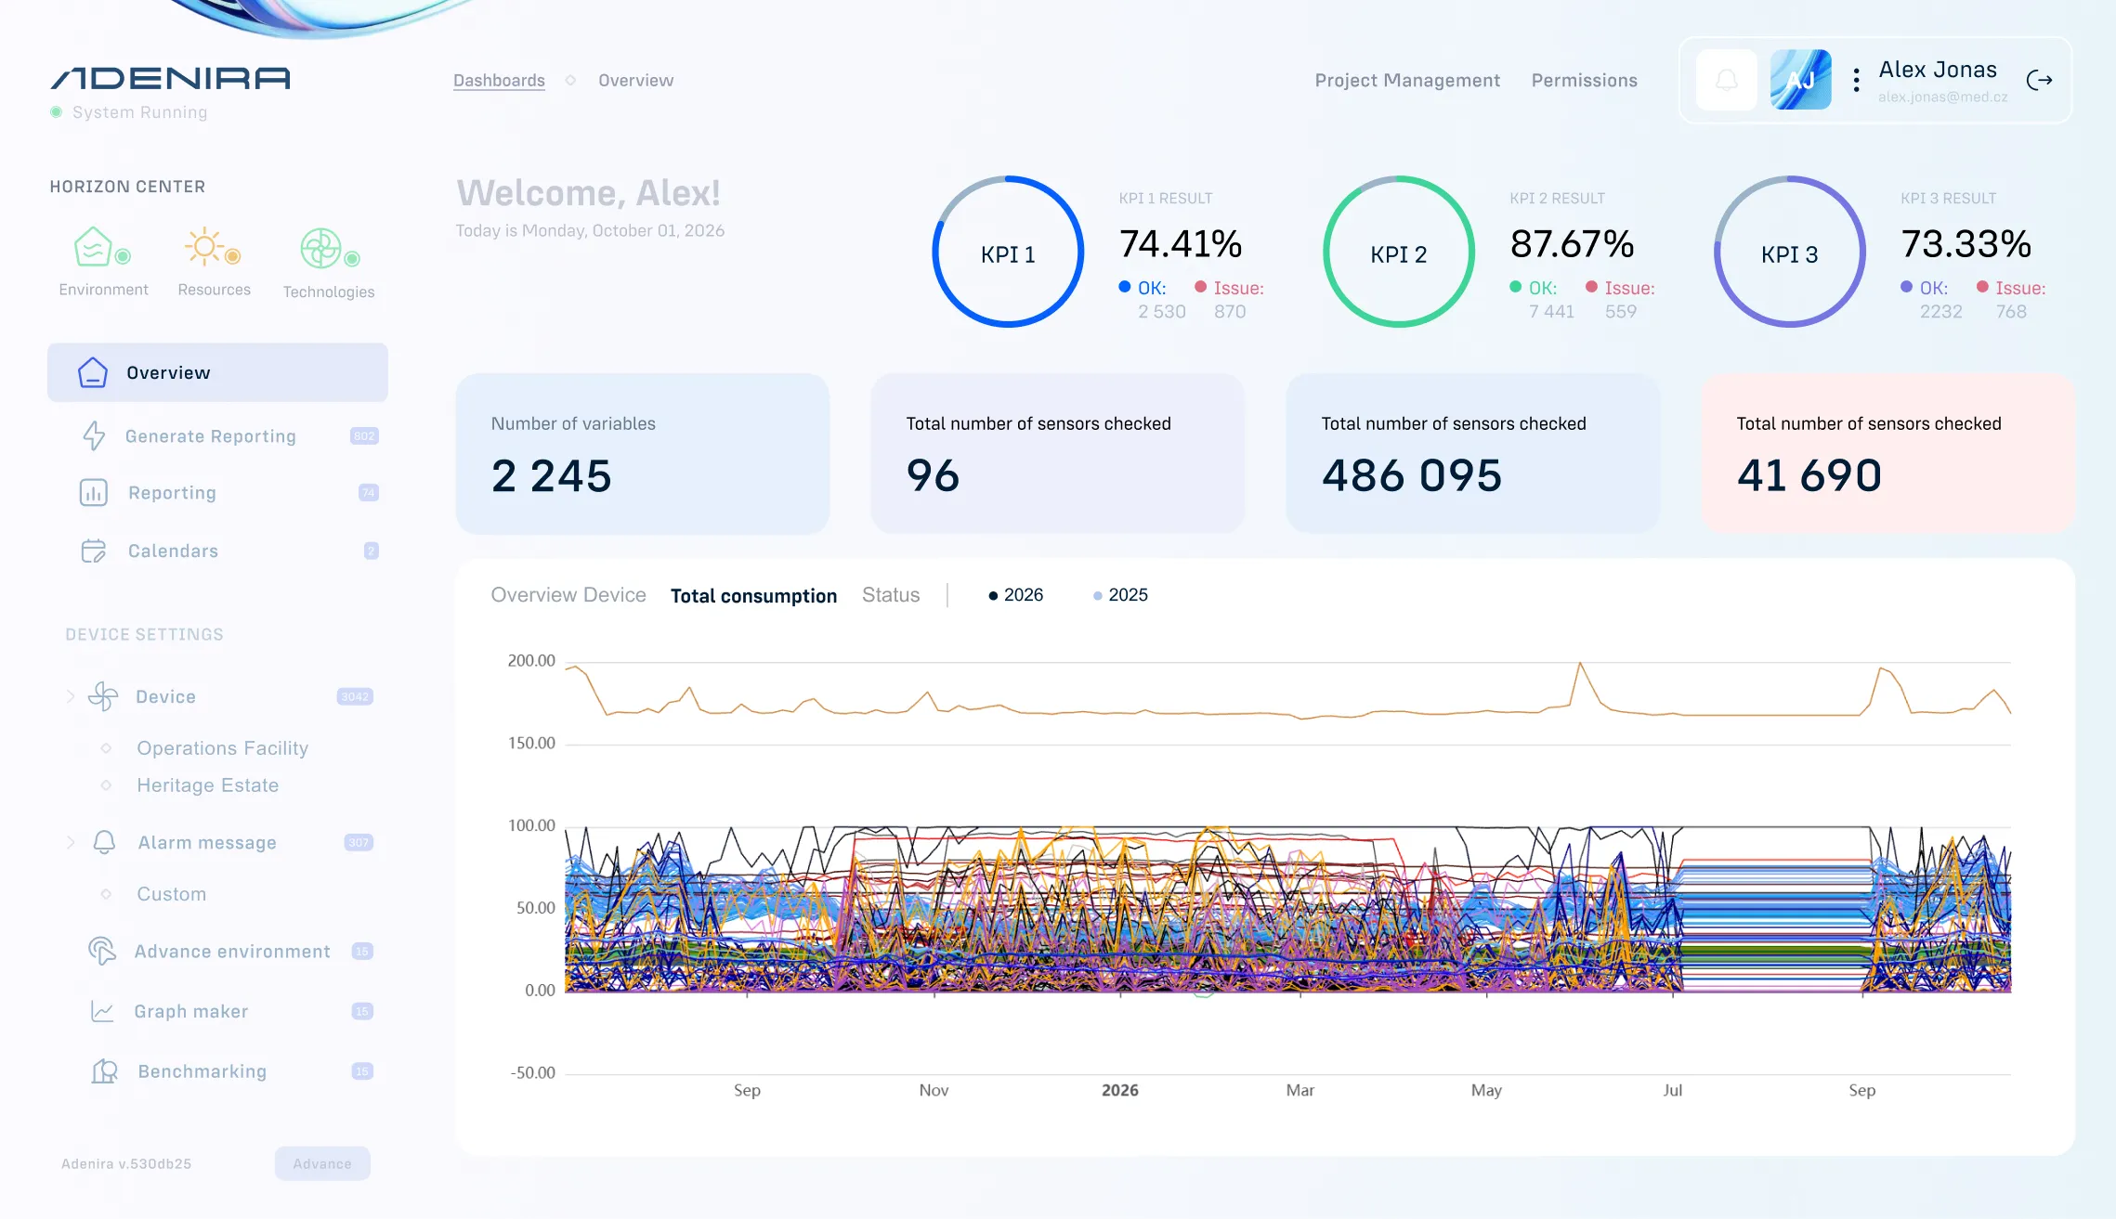The height and width of the screenshot is (1219, 2116).
Task: Click the Calendars icon
Action: [x=94, y=551]
